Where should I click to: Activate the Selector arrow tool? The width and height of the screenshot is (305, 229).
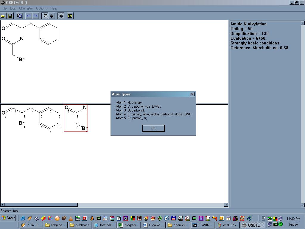[45, 16]
